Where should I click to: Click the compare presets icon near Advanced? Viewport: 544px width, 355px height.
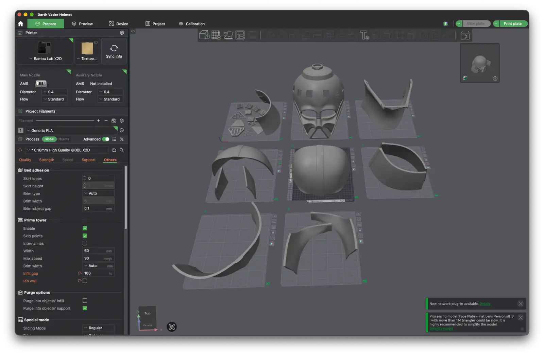point(122,139)
